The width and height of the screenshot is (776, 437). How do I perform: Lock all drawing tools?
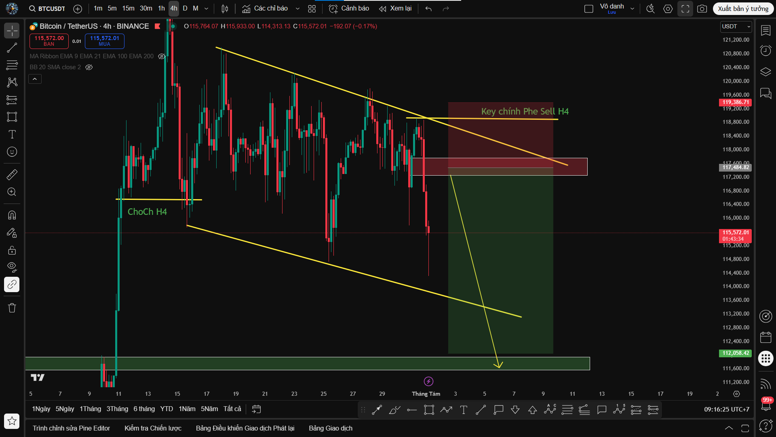coord(12,250)
